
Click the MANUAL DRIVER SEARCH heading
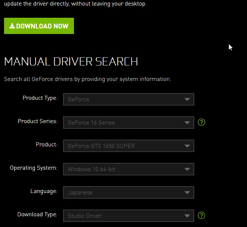click(x=71, y=61)
